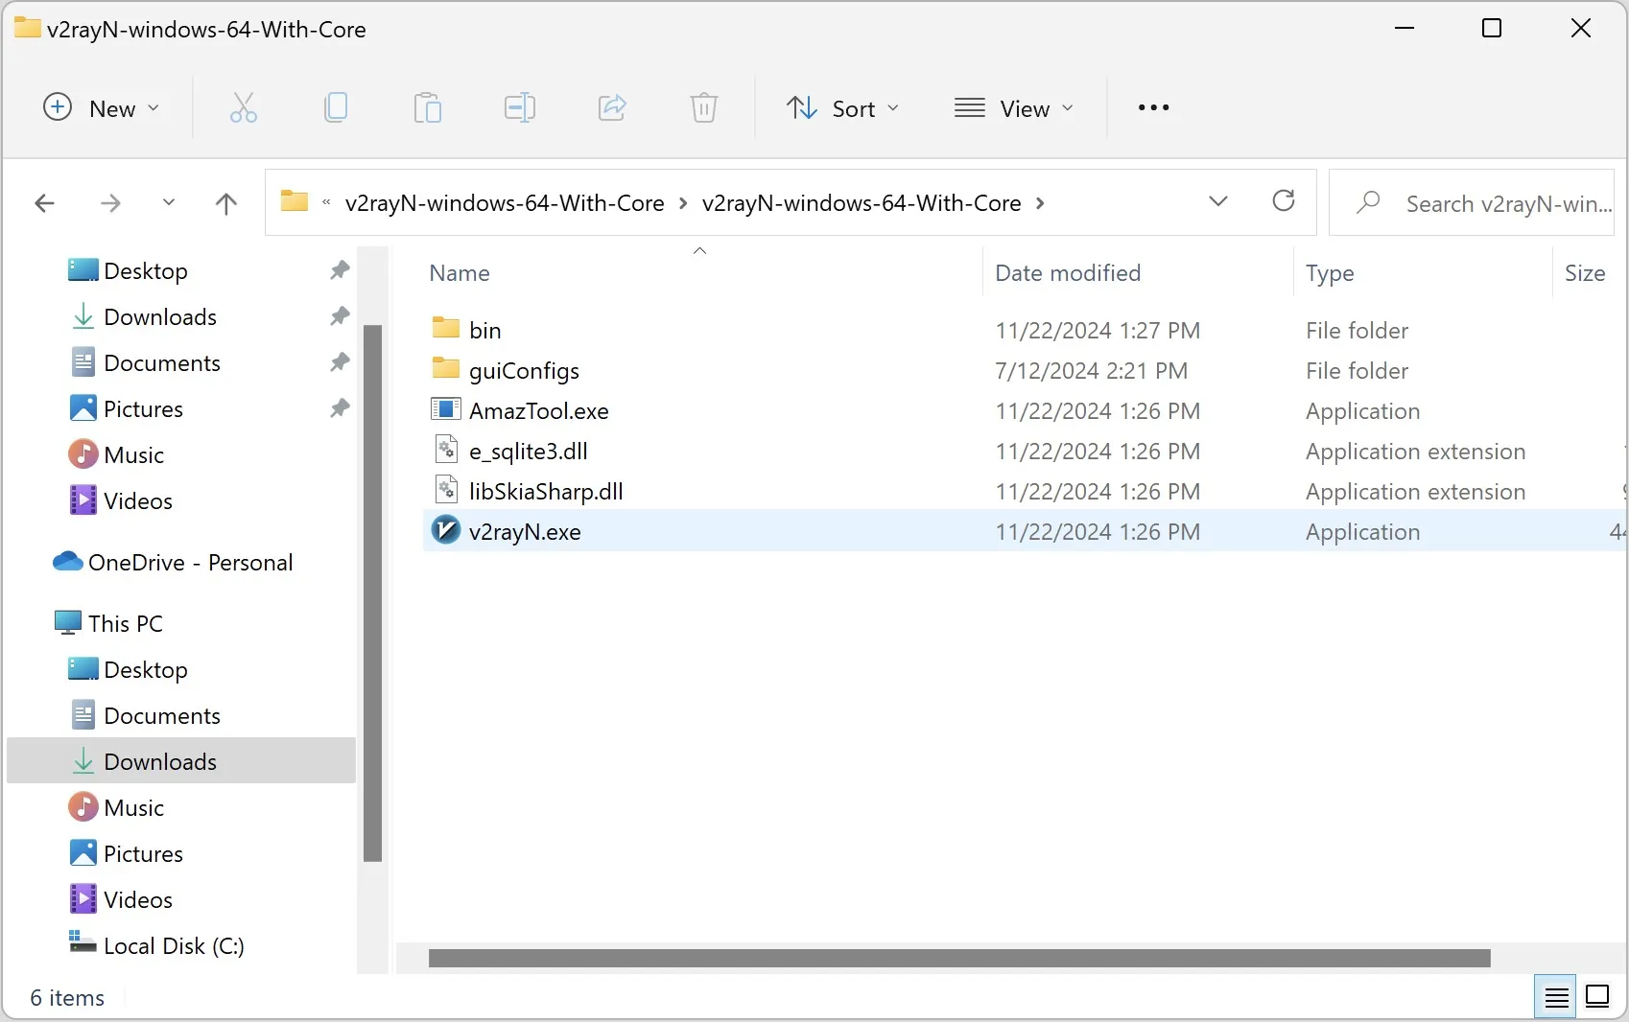Screen dimensions: 1629x1022
Task: Click the Delete trash icon
Action: [704, 107]
